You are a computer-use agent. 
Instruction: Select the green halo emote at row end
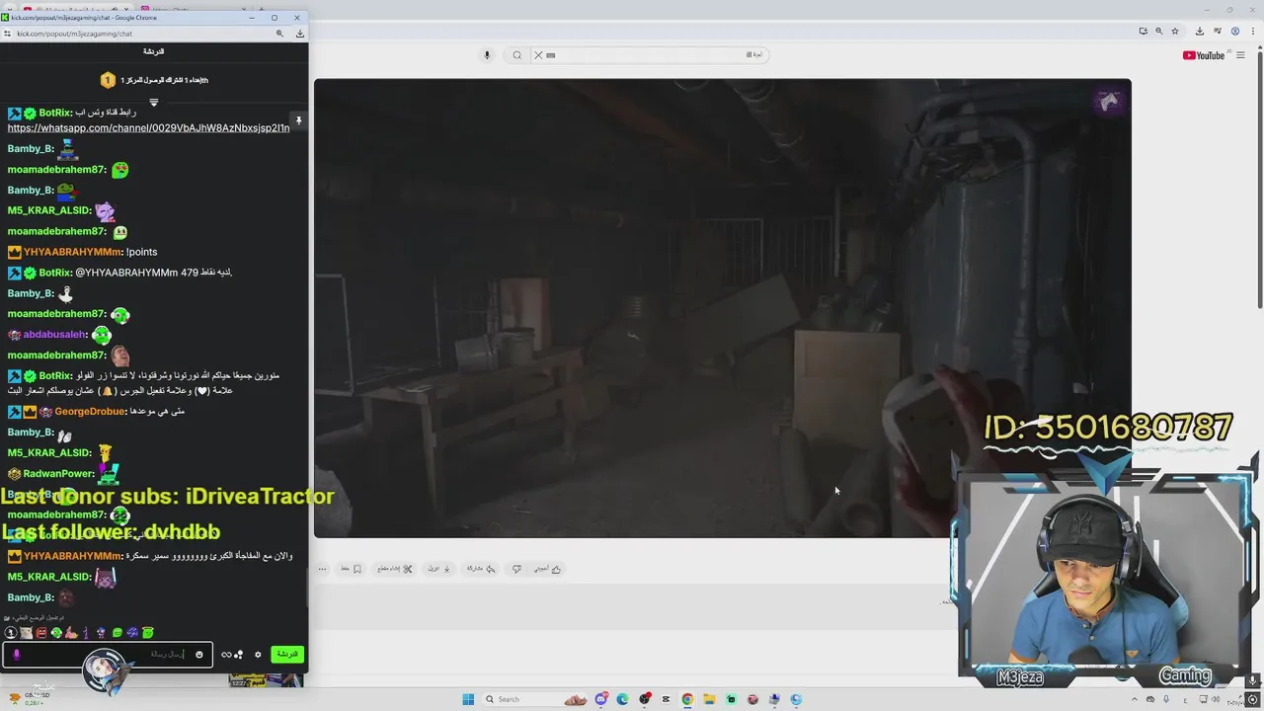147,633
